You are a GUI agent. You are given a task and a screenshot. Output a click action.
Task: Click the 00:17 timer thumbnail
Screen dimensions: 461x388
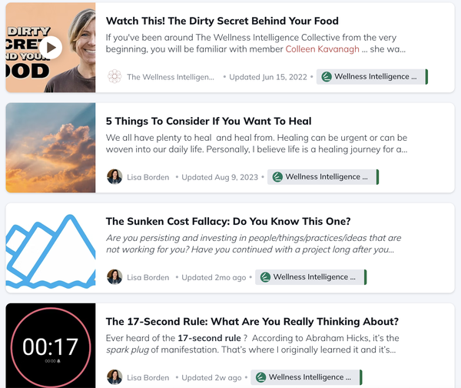point(51,346)
